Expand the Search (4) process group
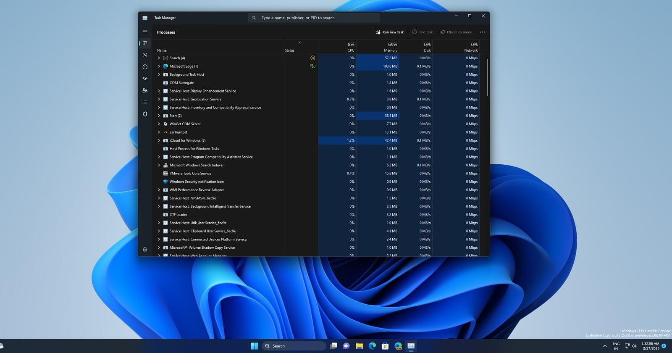The width and height of the screenshot is (672, 353). (159, 58)
